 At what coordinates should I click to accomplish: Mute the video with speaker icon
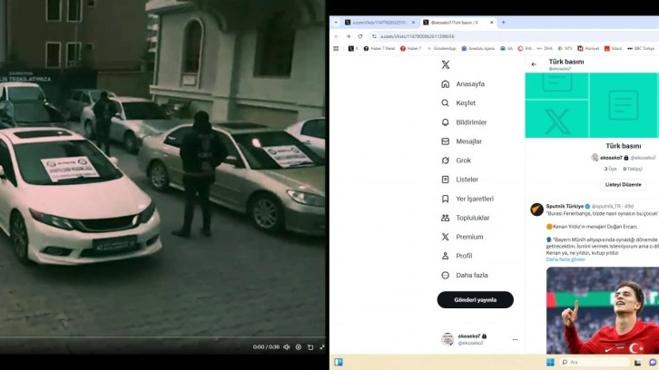pos(286,346)
